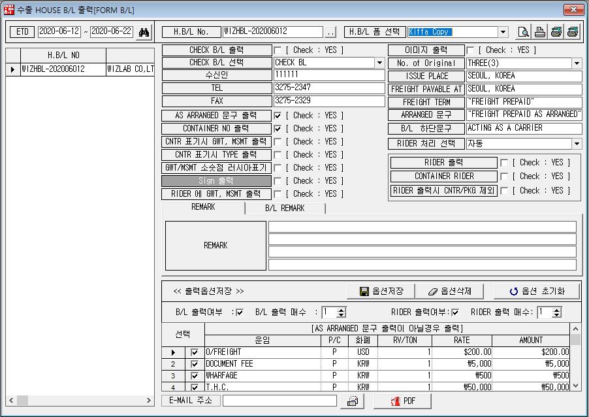
Task: Uncheck the DOCUMENT FEE row's 선택 checkbox
Action: click(194, 364)
